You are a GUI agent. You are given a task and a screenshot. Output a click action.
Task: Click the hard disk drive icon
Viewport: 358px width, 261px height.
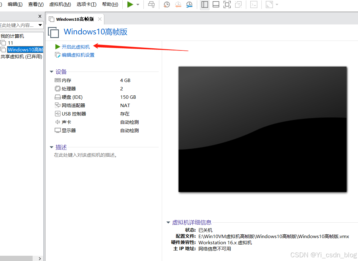pos(57,97)
